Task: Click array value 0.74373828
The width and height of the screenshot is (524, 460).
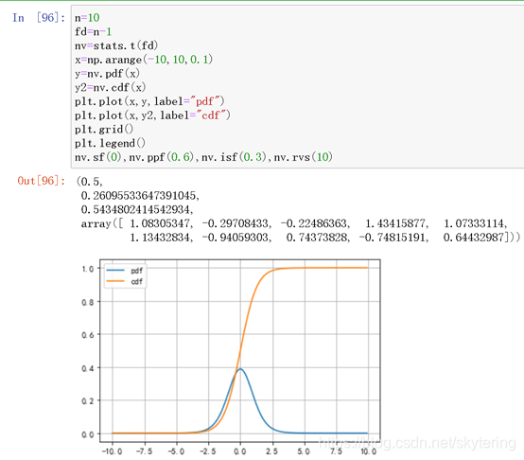Action: [x=318, y=238]
